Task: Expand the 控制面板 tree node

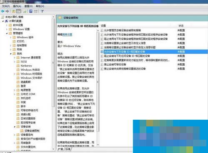Action: point(11,45)
